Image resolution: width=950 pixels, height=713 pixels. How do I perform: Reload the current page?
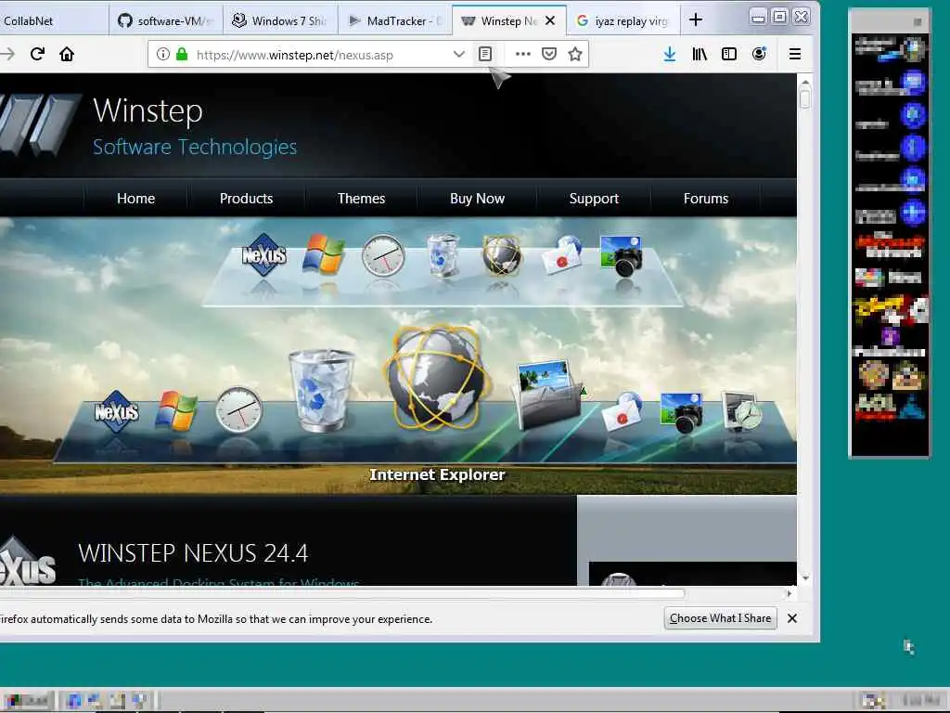[x=37, y=54]
